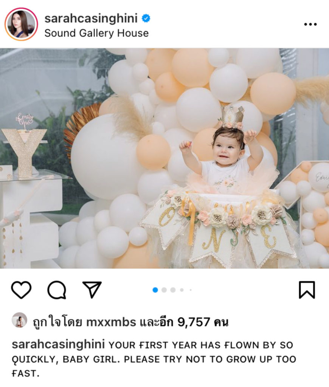
Task: Like the post with heart icon
Action: (x=21, y=290)
